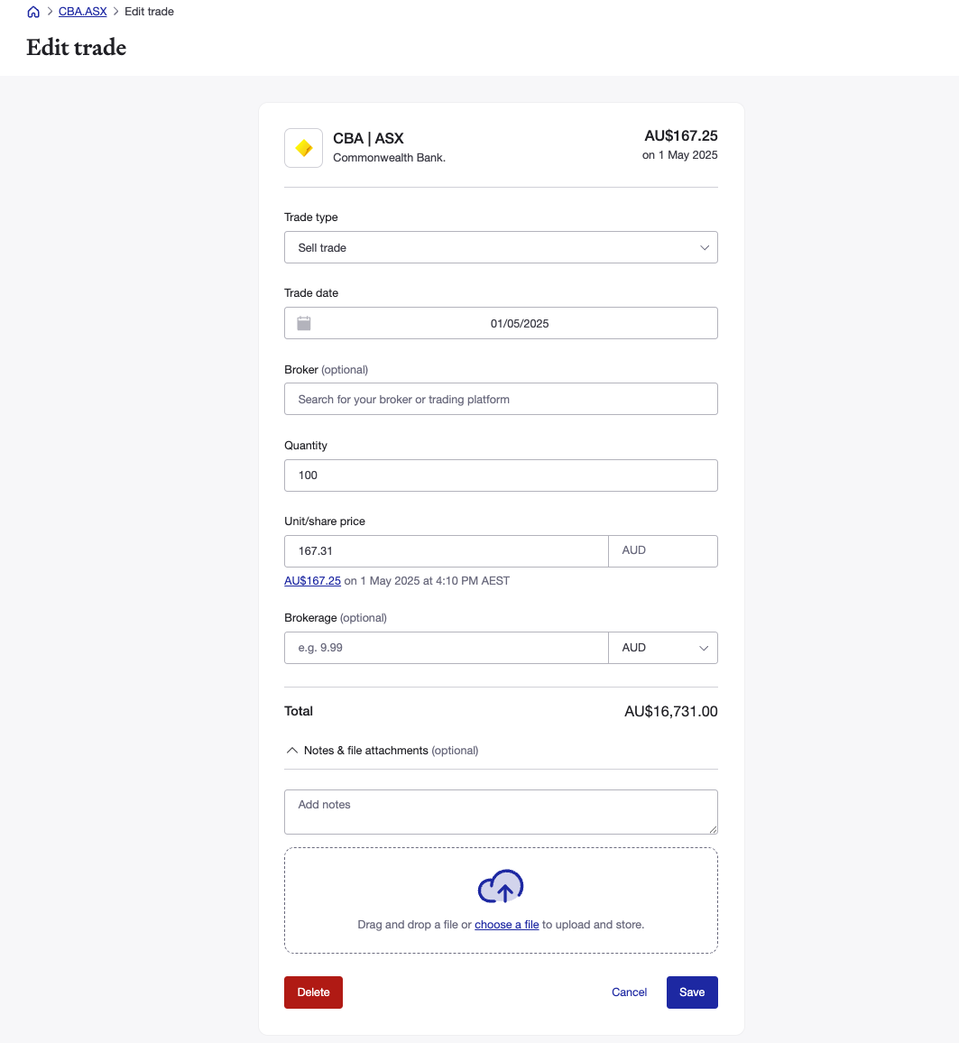The image size is (959, 1043).
Task: Click the Brokerage amount field
Action: pos(446,647)
